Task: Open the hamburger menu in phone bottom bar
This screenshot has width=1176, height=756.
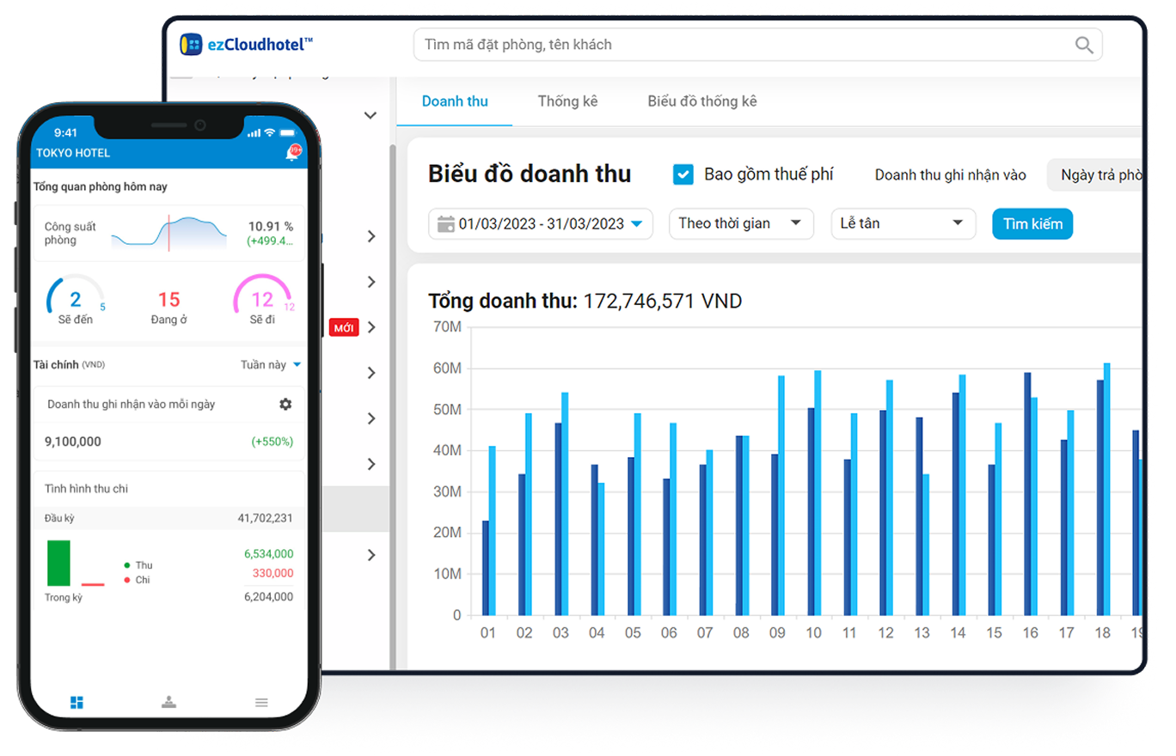Action: pyautogui.click(x=261, y=703)
